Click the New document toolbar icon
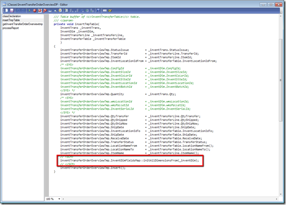 tap(6, 10)
